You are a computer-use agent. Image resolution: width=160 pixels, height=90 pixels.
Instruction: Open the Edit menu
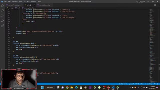(x=9, y=2)
